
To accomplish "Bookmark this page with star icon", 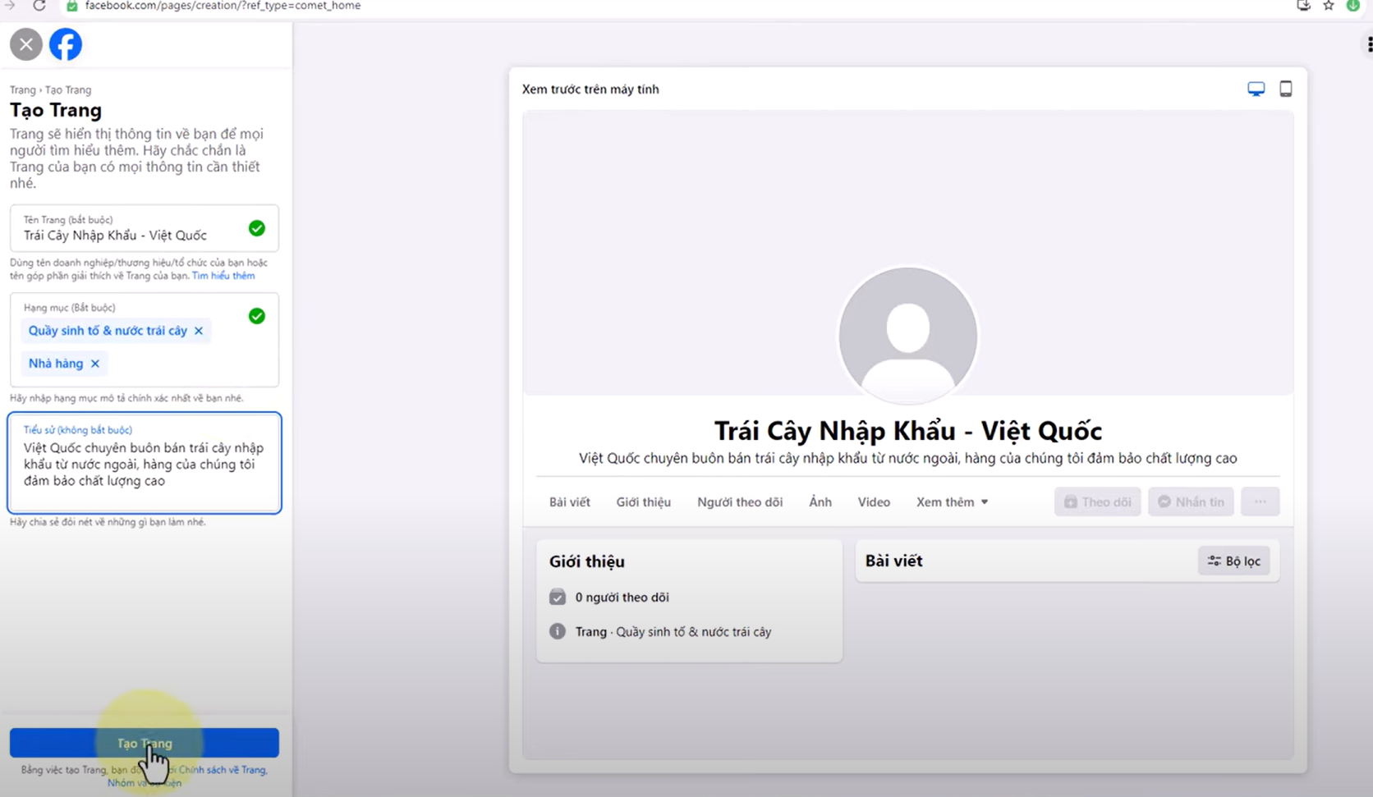I will click(x=1328, y=6).
